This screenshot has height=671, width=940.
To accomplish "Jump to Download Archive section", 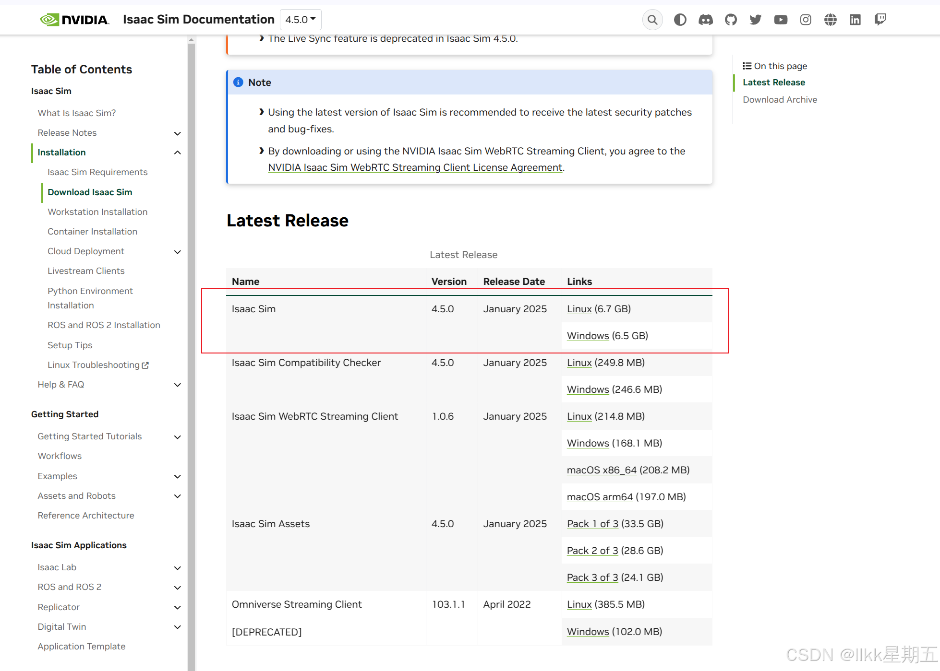I will click(x=780, y=100).
